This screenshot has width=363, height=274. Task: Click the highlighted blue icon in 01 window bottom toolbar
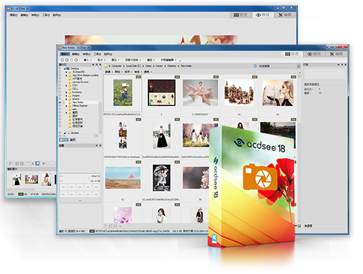37,164
